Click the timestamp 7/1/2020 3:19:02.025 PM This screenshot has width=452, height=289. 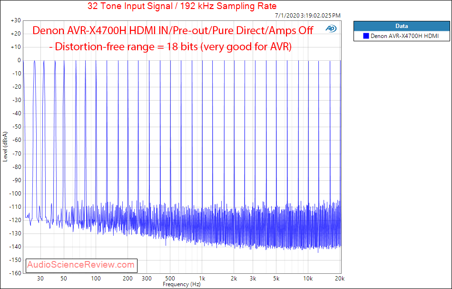coord(307,16)
